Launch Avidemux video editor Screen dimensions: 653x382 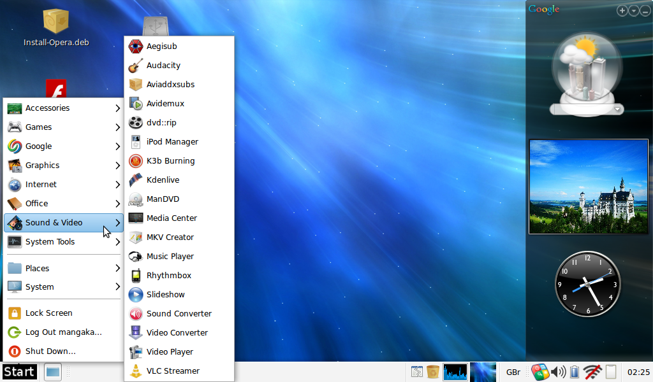pos(179,104)
